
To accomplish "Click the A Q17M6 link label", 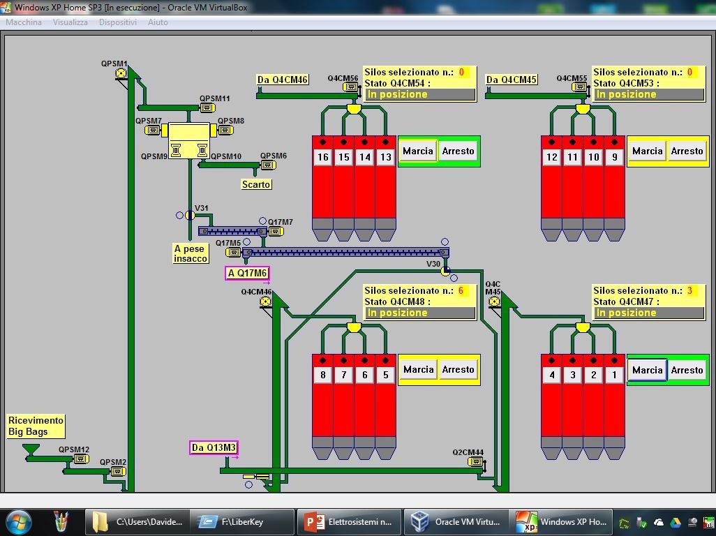I will click(x=247, y=273).
